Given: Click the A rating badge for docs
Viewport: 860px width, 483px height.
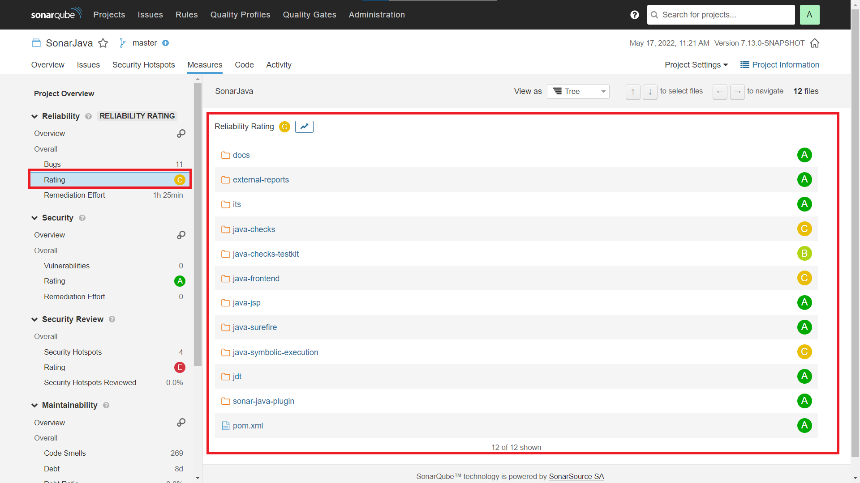Looking at the screenshot, I should pos(804,155).
